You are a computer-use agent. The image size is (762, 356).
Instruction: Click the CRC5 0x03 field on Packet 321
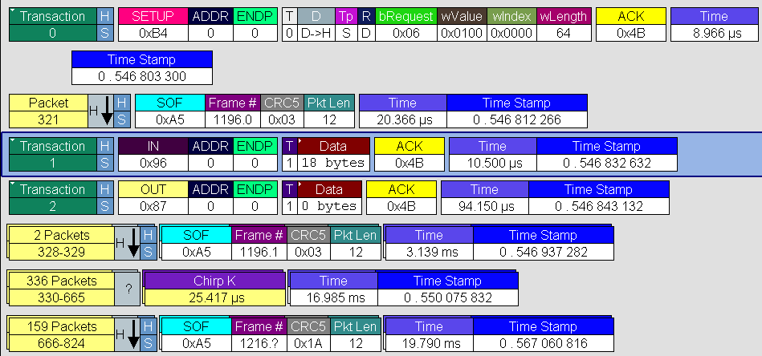click(283, 111)
